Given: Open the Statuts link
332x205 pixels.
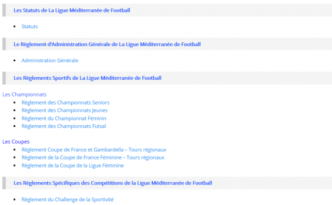Looking at the screenshot, I should coord(30,27).
